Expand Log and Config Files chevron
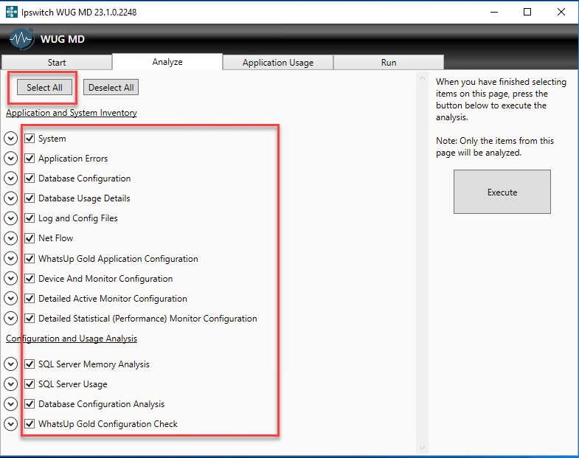Screen dimensions: 579x458 coord(10,218)
